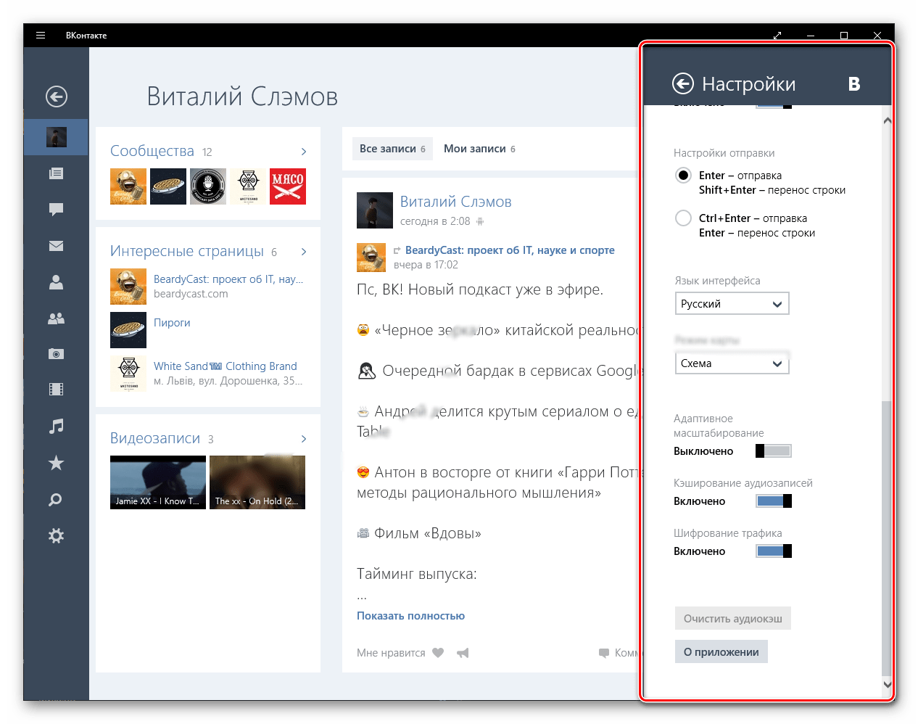918x724 pixels.
Task: Toggle Адаптивное масштабирование switch
Action: (x=774, y=451)
